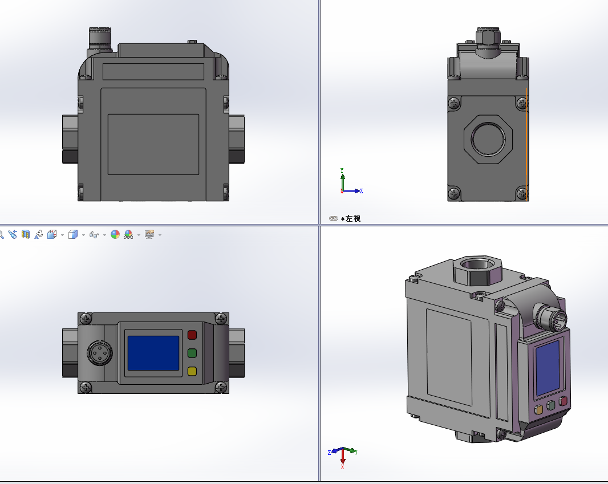Click the coordinate triad in left view
Screen dimensions: 608x484
tap(351, 182)
